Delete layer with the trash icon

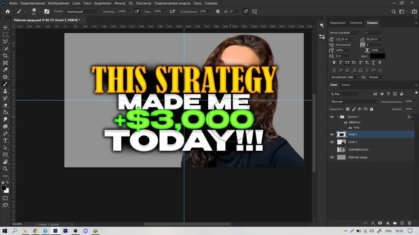(409, 223)
